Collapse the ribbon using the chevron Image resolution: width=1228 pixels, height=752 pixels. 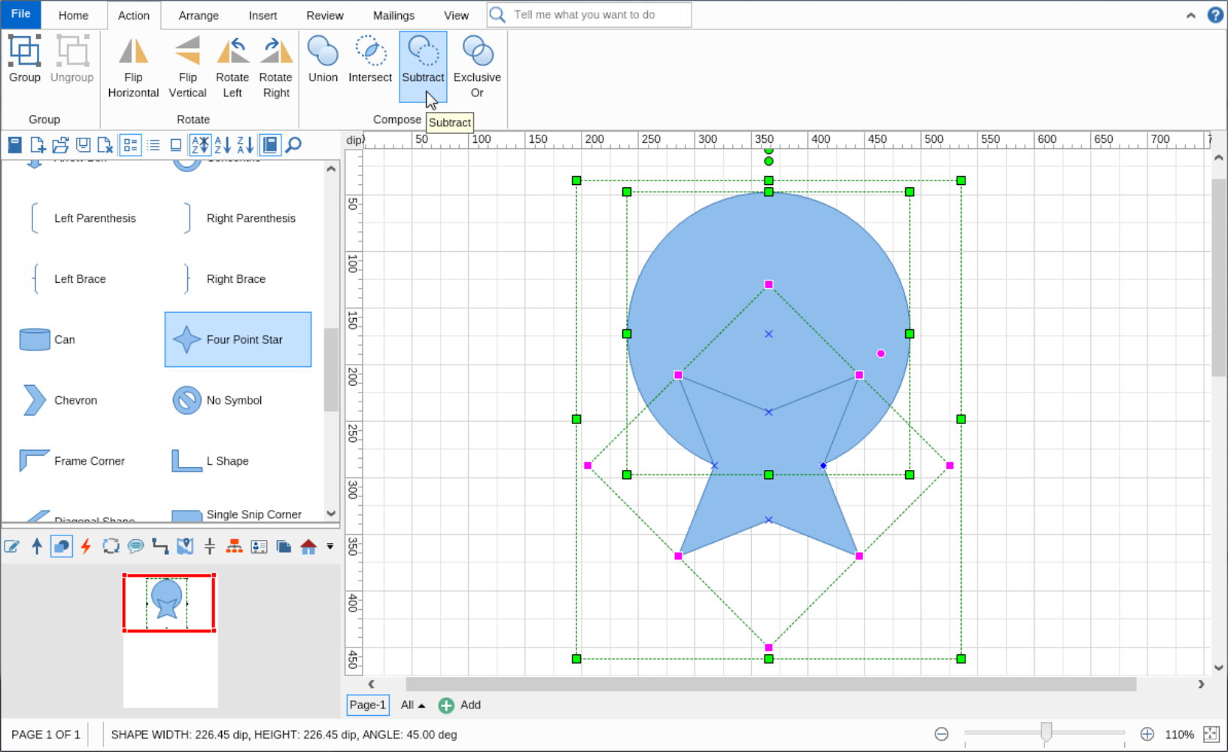[1190, 15]
